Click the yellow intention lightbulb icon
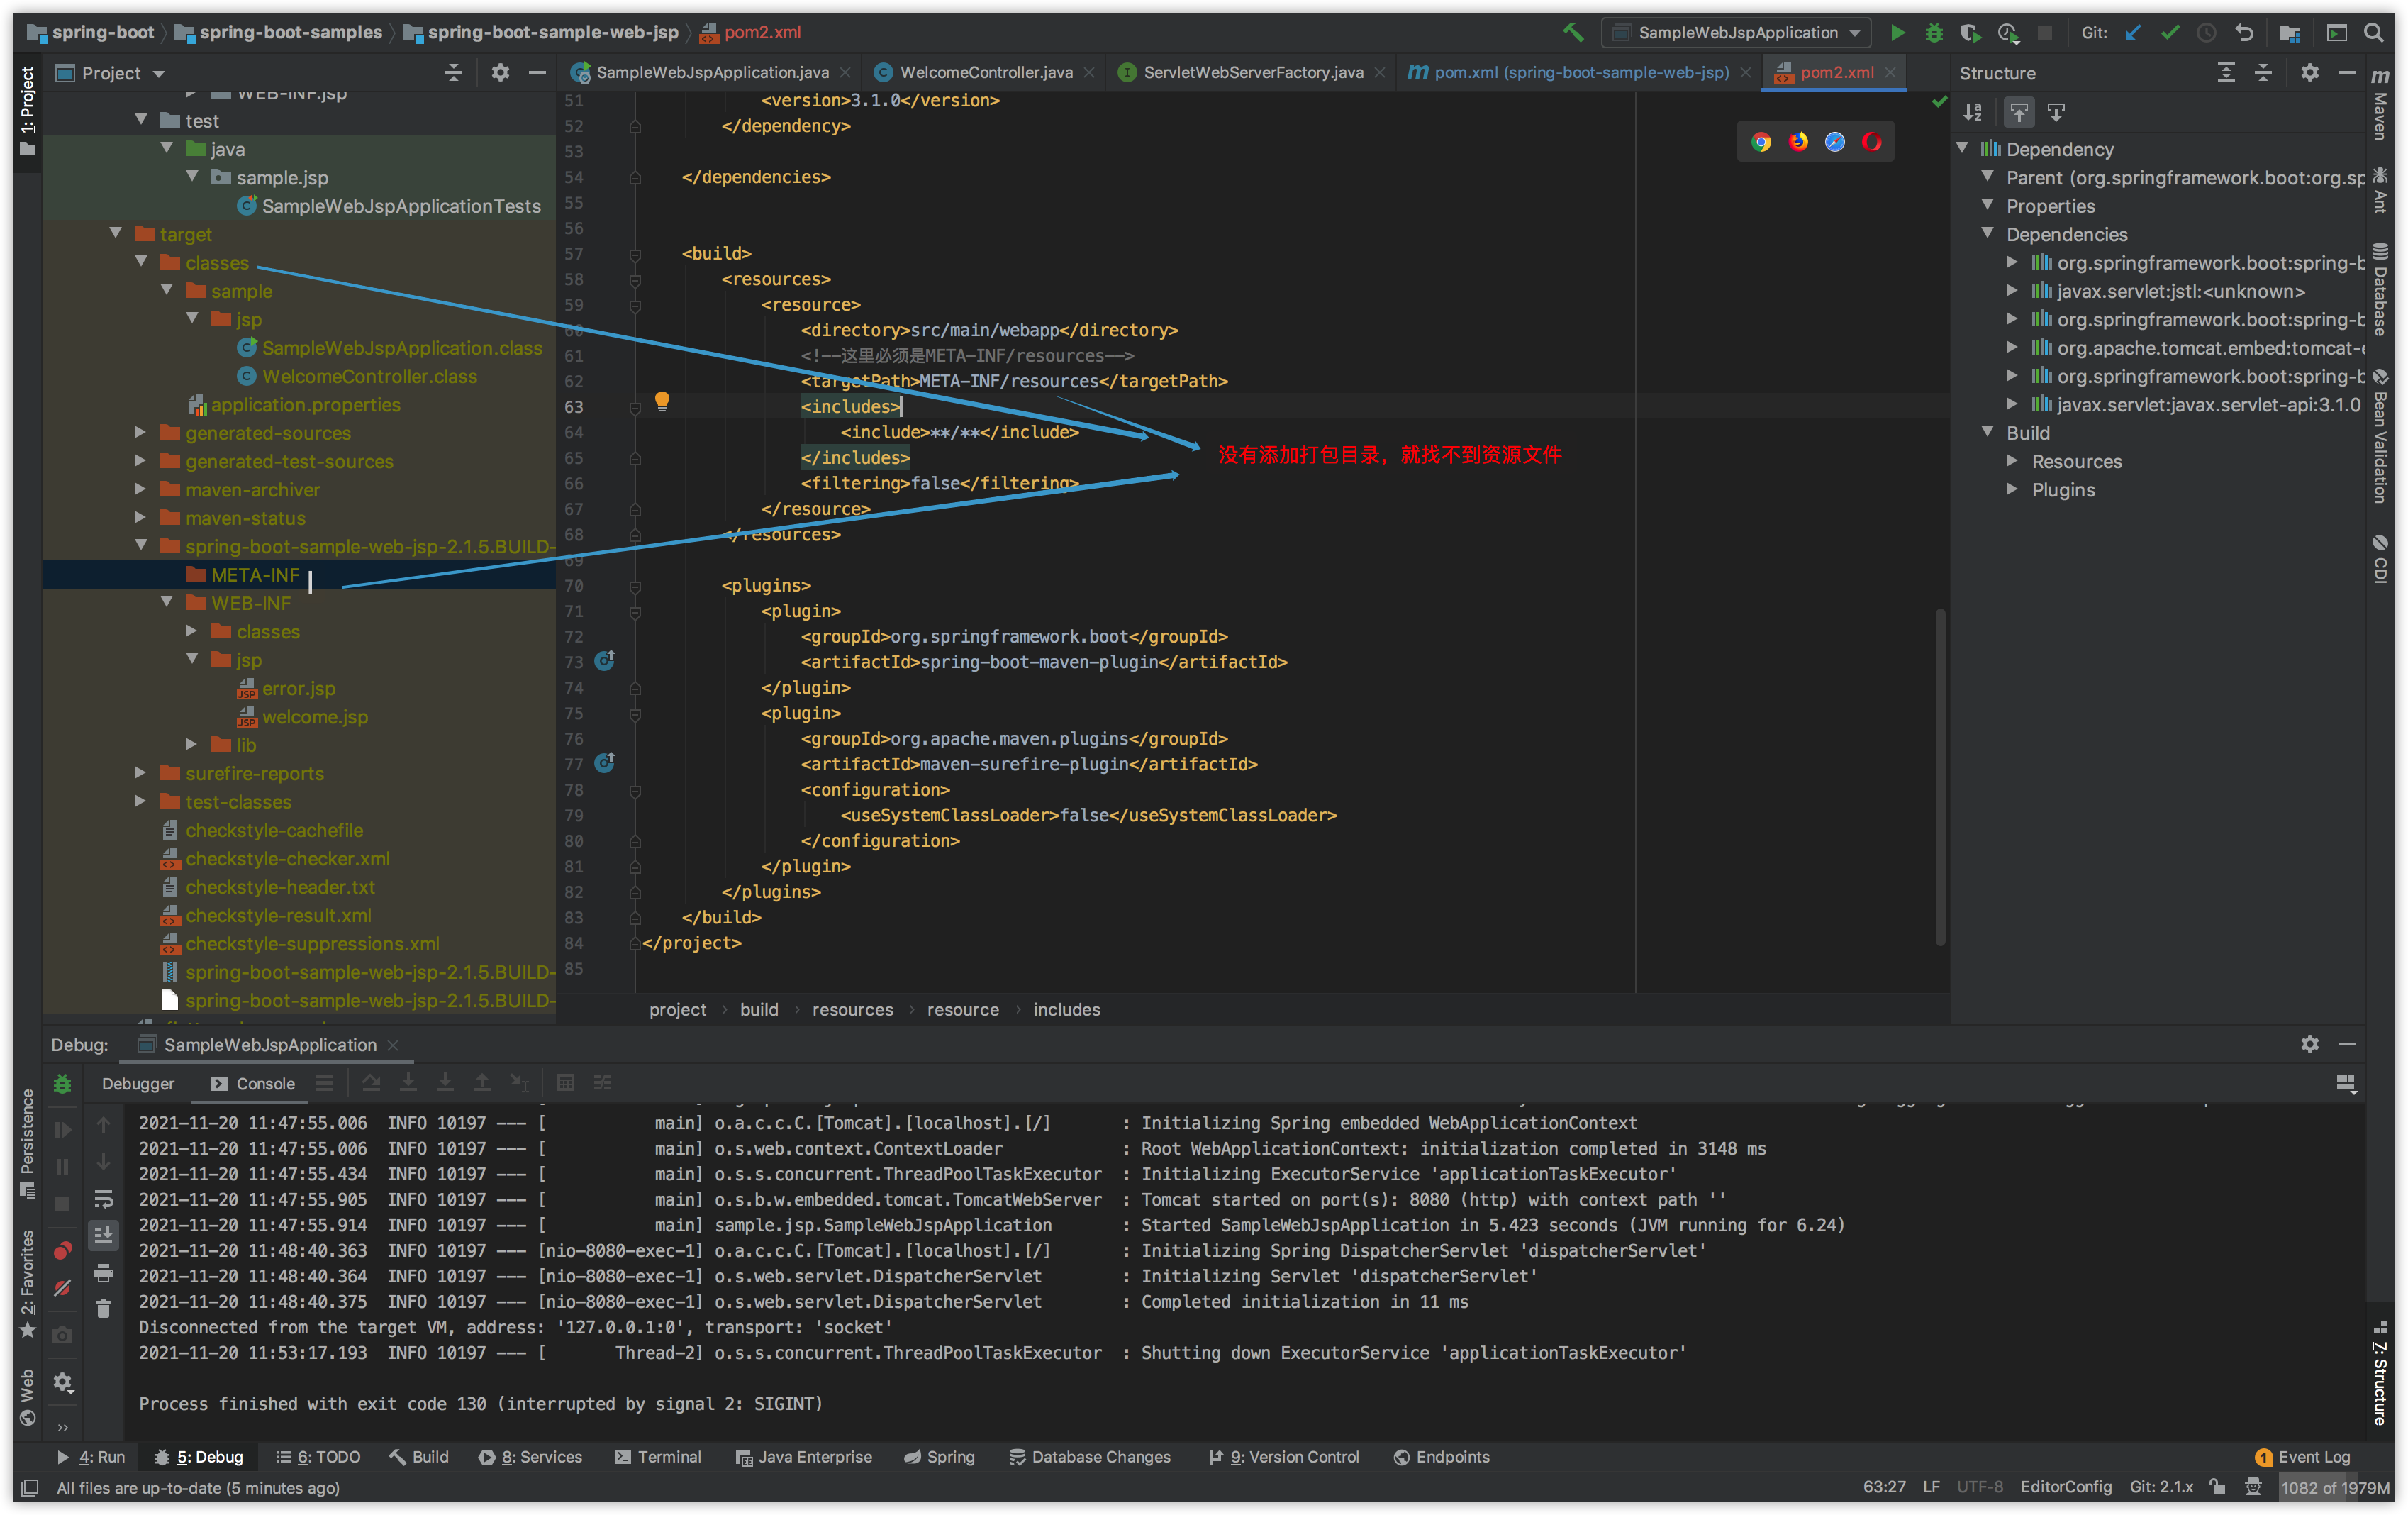 661,401
